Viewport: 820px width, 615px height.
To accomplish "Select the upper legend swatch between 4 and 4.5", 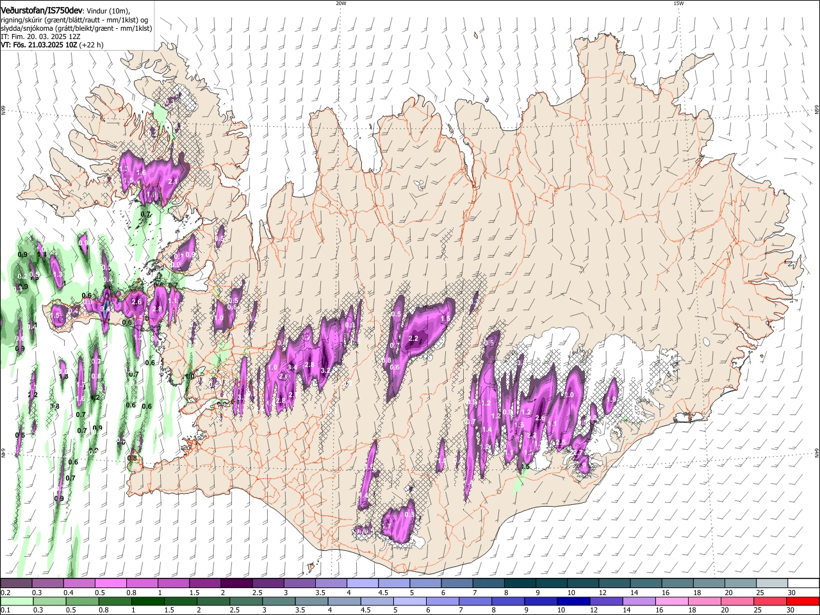I will (x=363, y=584).
